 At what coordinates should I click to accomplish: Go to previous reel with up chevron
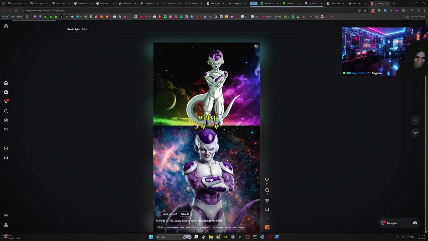coord(415,121)
